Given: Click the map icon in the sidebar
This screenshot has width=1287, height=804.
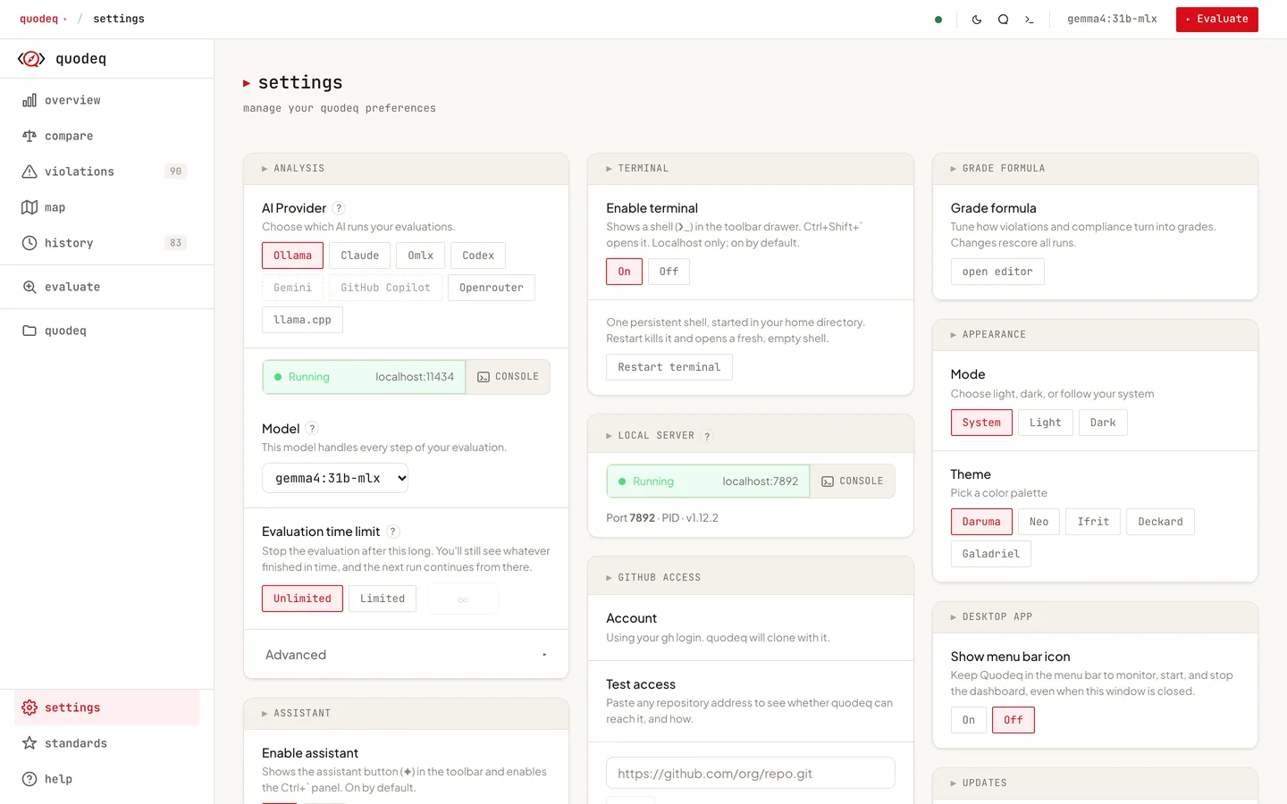Looking at the screenshot, I should [29, 207].
